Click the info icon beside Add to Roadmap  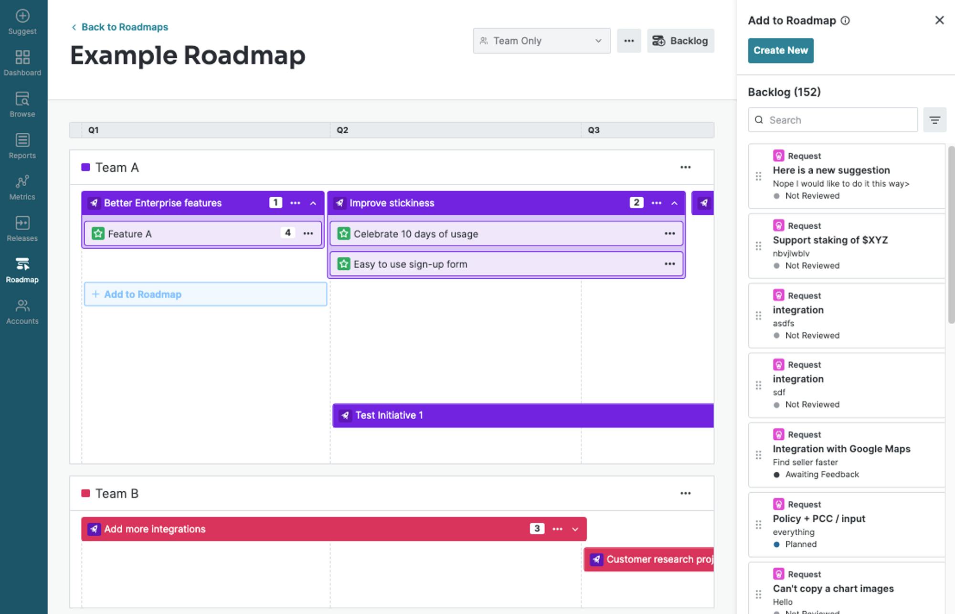tap(845, 21)
